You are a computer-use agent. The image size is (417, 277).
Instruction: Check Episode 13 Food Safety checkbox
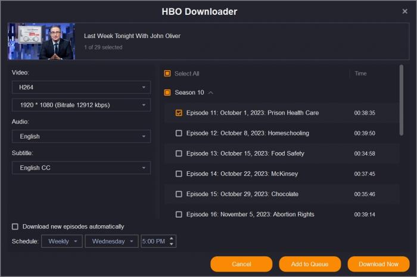click(x=179, y=153)
